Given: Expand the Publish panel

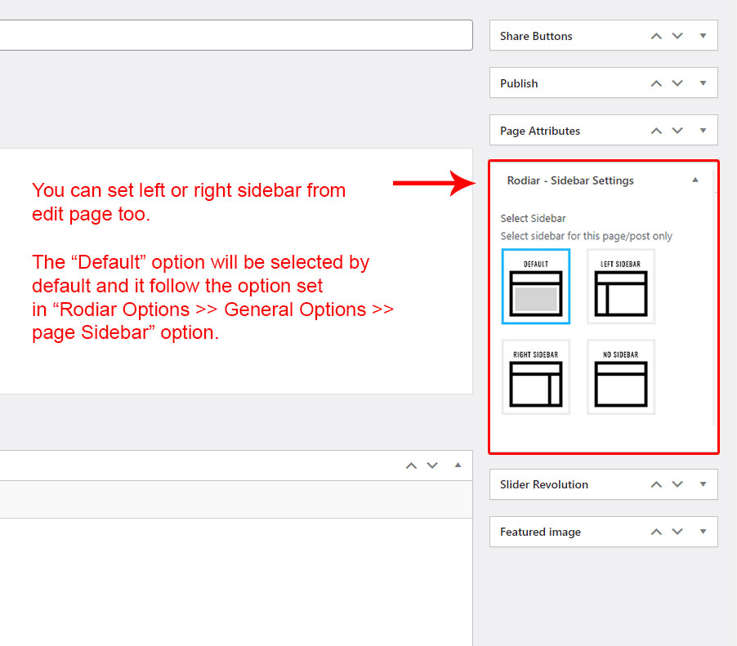Looking at the screenshot, I should pyautogui.click(x=703, y=83).
